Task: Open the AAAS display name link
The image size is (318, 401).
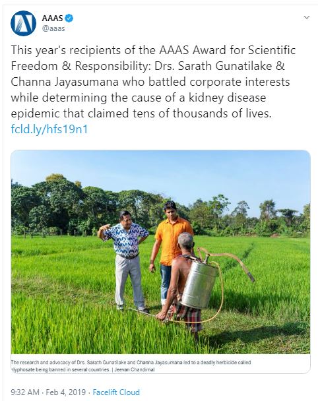Action: 52,18
